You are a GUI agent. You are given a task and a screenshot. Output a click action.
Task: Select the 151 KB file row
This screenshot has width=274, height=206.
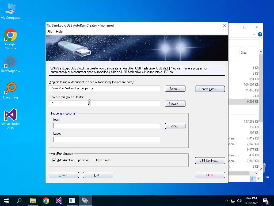click(x=243, y=79)
